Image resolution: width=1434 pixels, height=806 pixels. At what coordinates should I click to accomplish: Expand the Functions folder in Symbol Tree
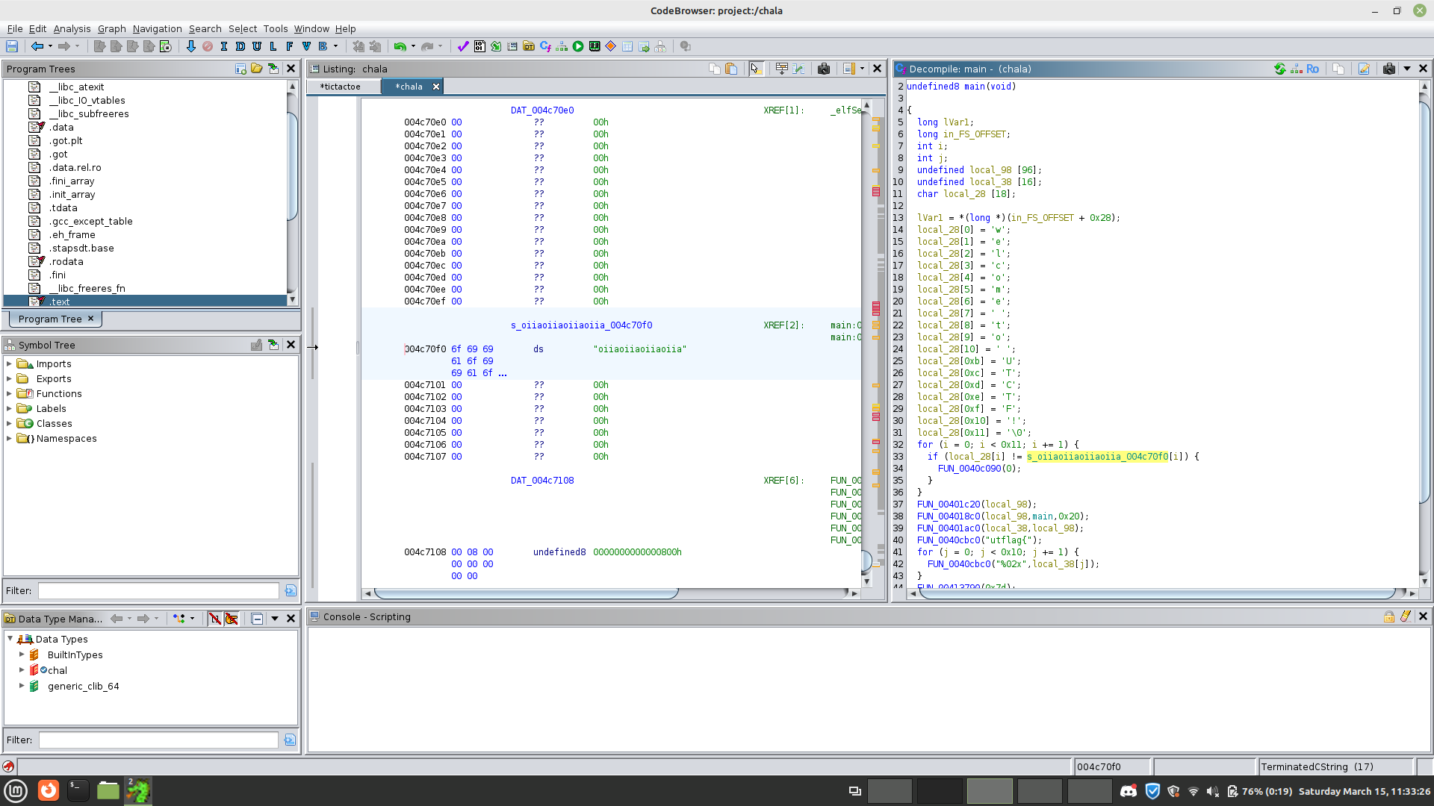tap(9, 393)
